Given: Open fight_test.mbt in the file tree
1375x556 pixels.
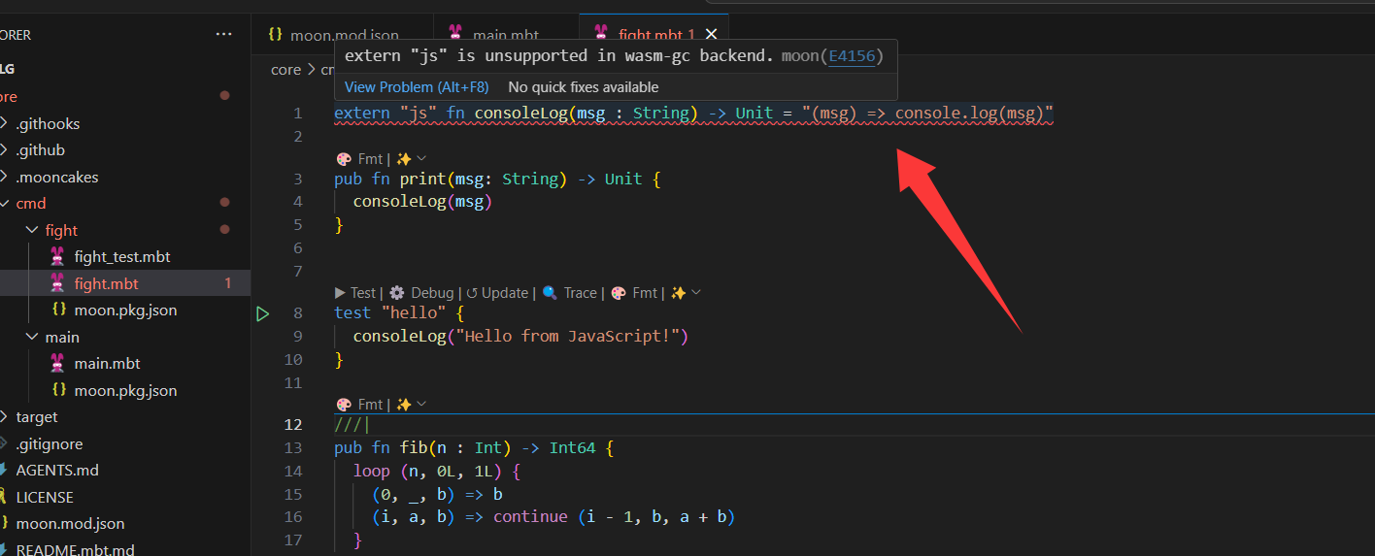Looking at the screenshot, I should click(x=122, y=256).
